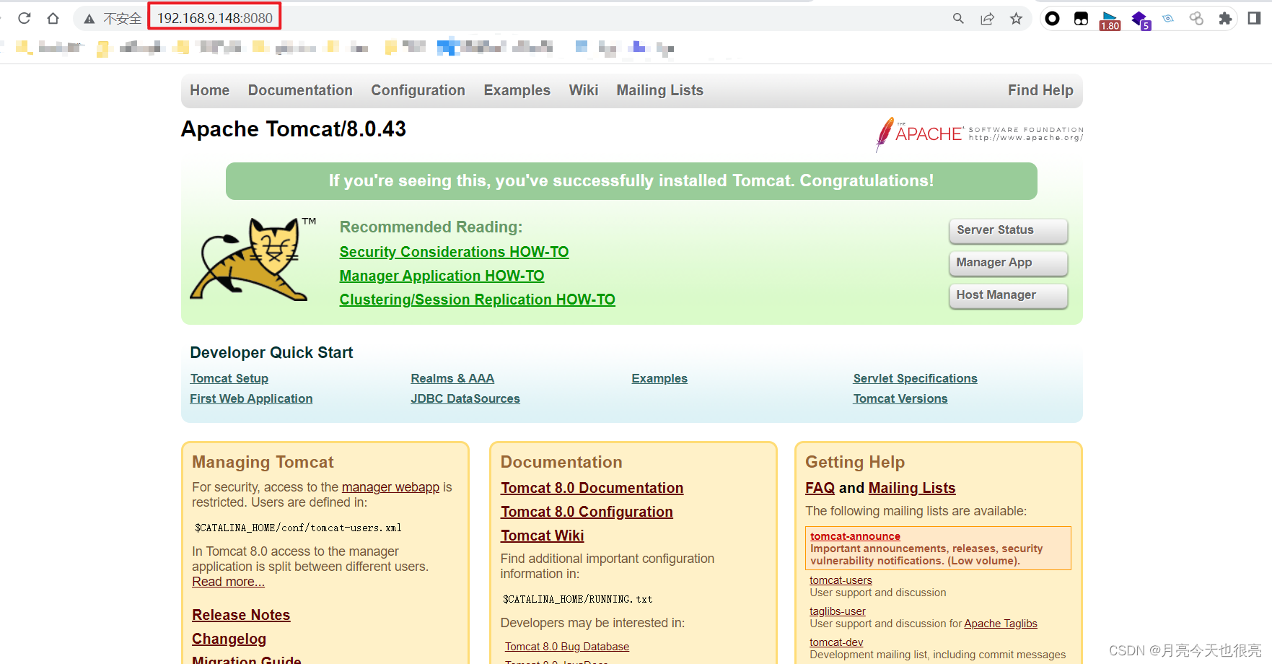
Task: Open the Tomcat Versions link
Action: coord(900,398)
